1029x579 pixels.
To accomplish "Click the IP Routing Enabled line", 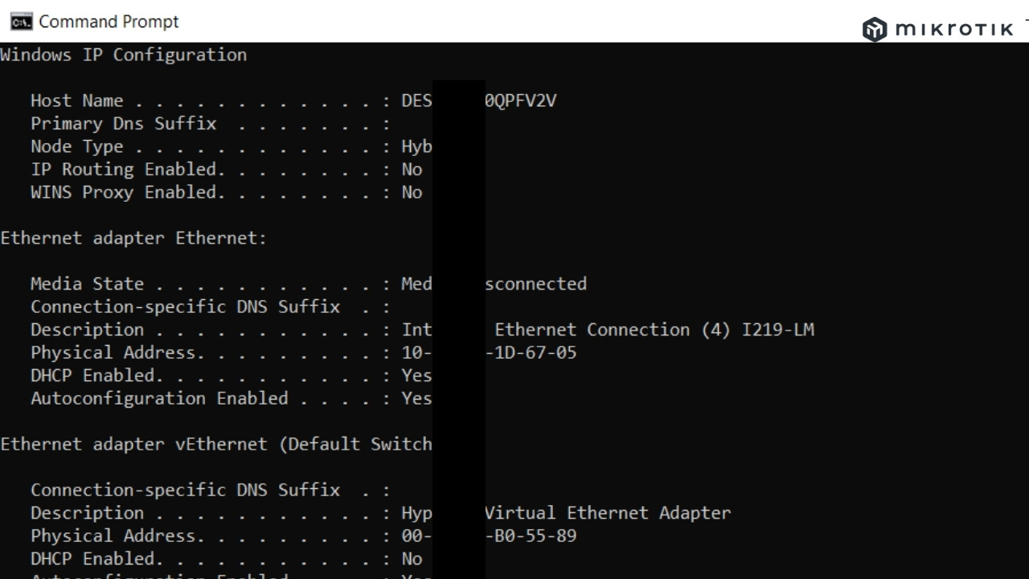I will 225,170.
